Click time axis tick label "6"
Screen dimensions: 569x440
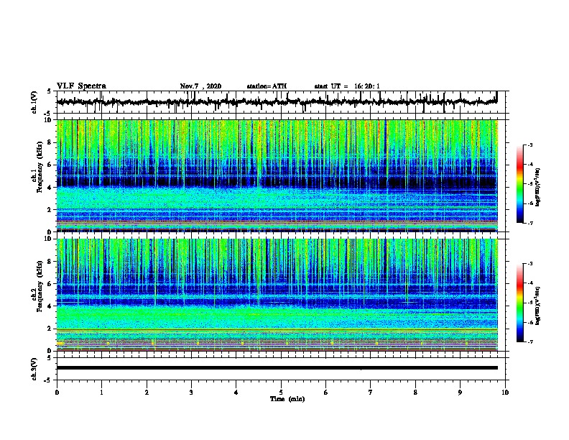click(x=326, y=393)
